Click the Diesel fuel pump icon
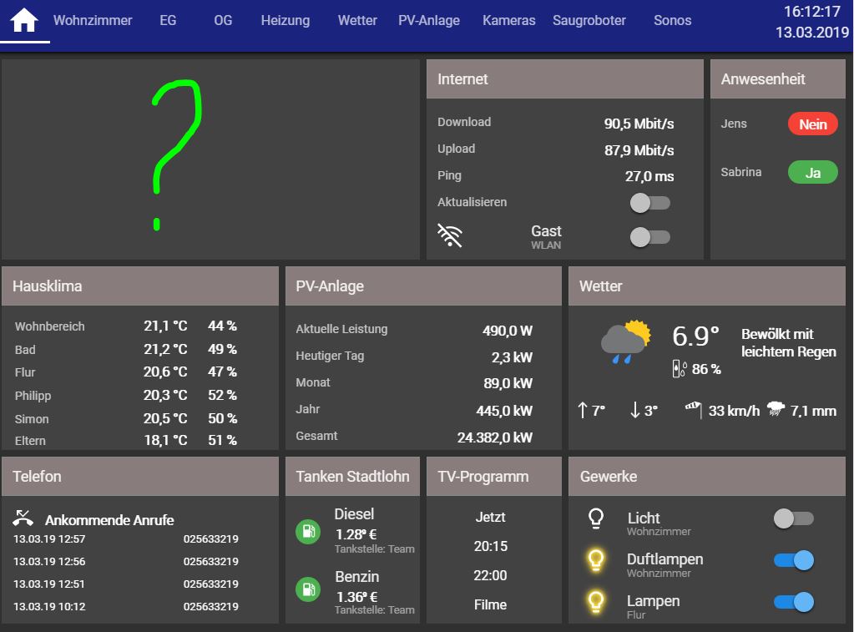This screenshot has width=854, height=632. (x=308, y=531)
